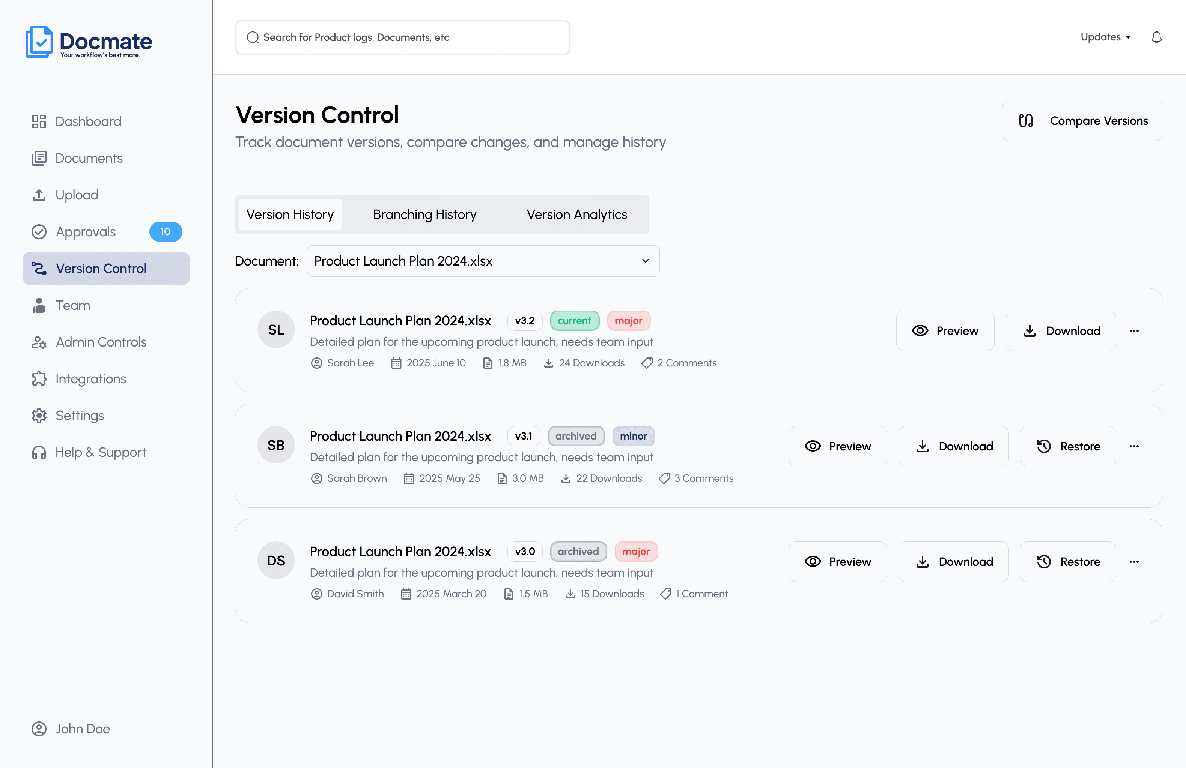Screen dimensions: 1186x768
Task: Click archived badge on v3.1
Action: coord(576,436)
